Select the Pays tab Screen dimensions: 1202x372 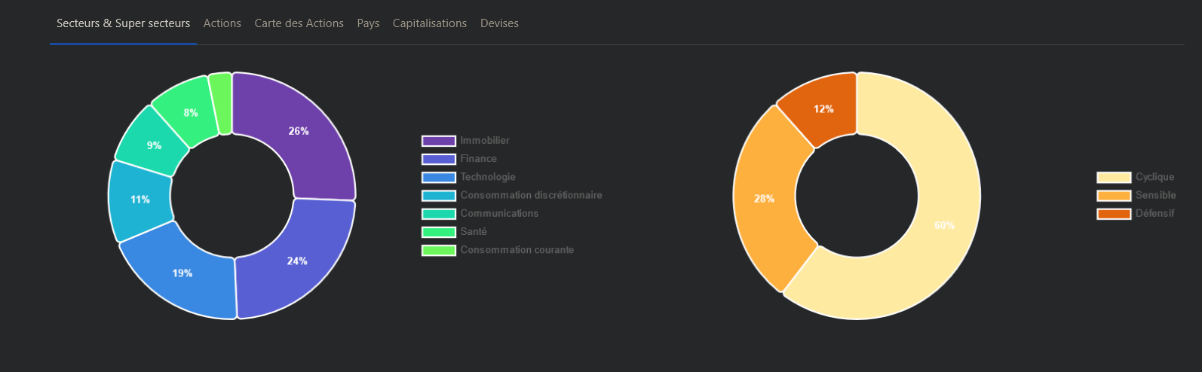coord(368,23)
